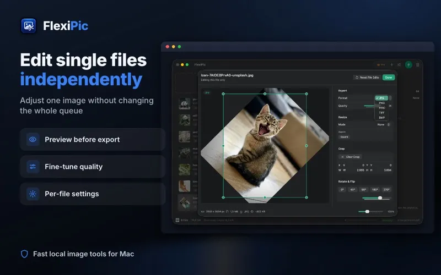Choose TIFF in the Format dropdown list
The image size is (441, 275).
coord(381,113)
